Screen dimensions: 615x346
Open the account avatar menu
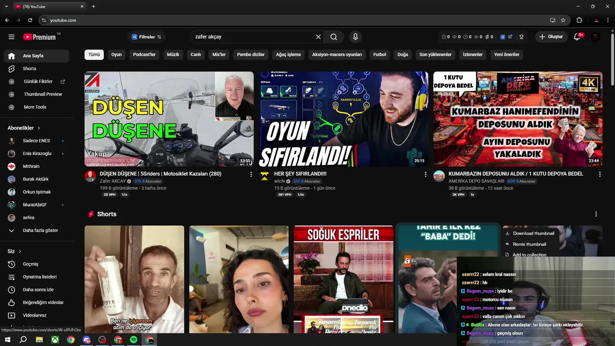[x=595, y=37]
